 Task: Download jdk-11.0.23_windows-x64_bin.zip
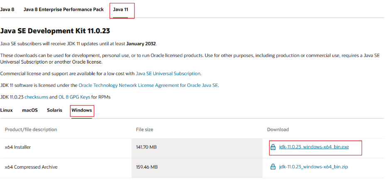314,167
